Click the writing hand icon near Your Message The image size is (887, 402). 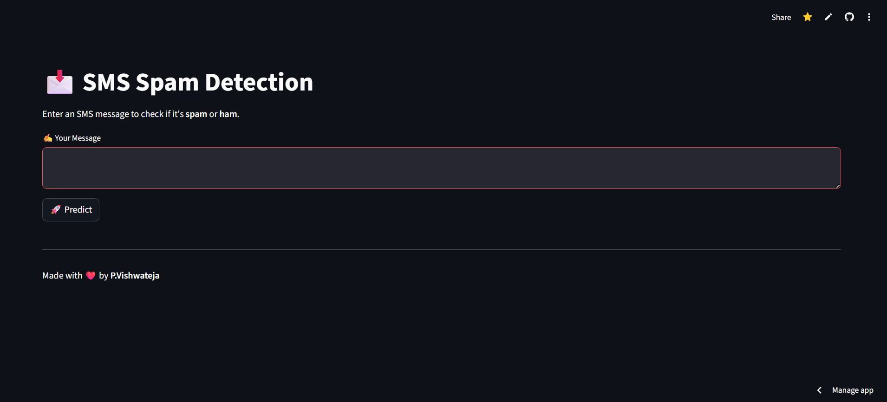48,138
